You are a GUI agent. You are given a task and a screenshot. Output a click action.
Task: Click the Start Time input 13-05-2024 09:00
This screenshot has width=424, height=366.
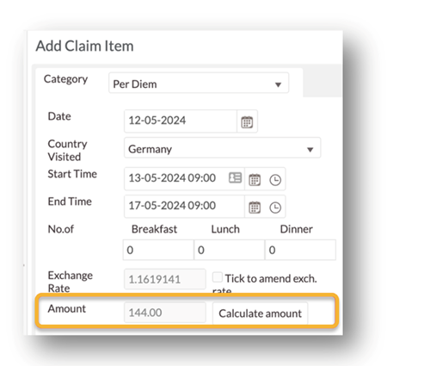tap(184, 178)
